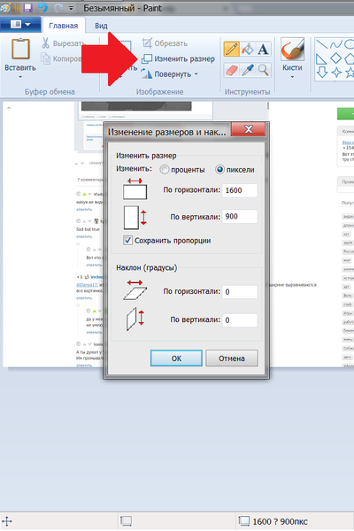Screen dimensions: 354x531
Task: Select the Magnifier tool
Action: click(263, 70)
